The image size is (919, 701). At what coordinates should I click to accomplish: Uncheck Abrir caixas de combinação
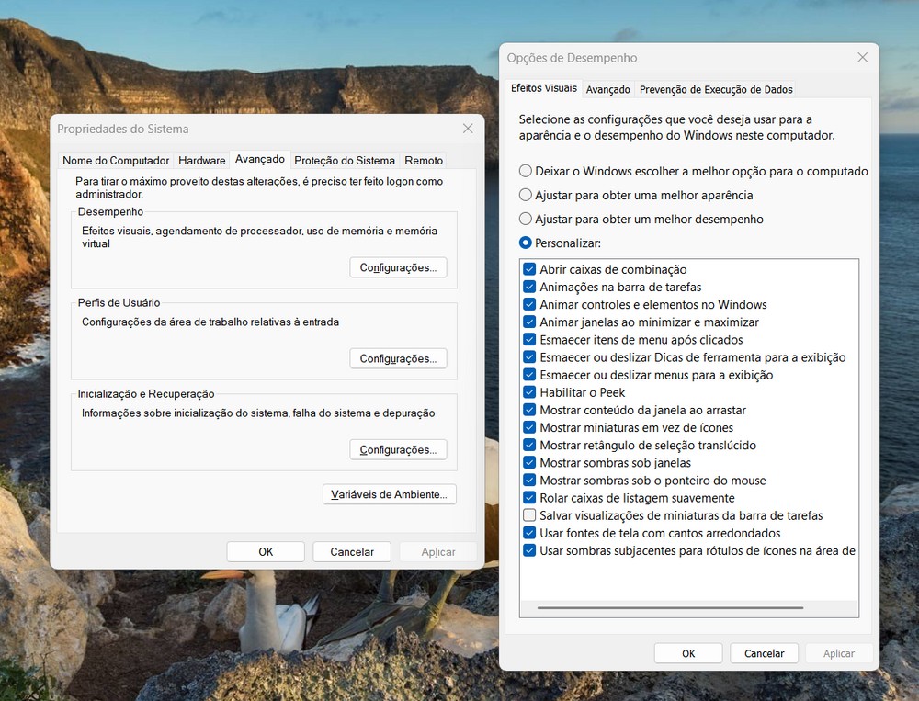tap(529, 270)
